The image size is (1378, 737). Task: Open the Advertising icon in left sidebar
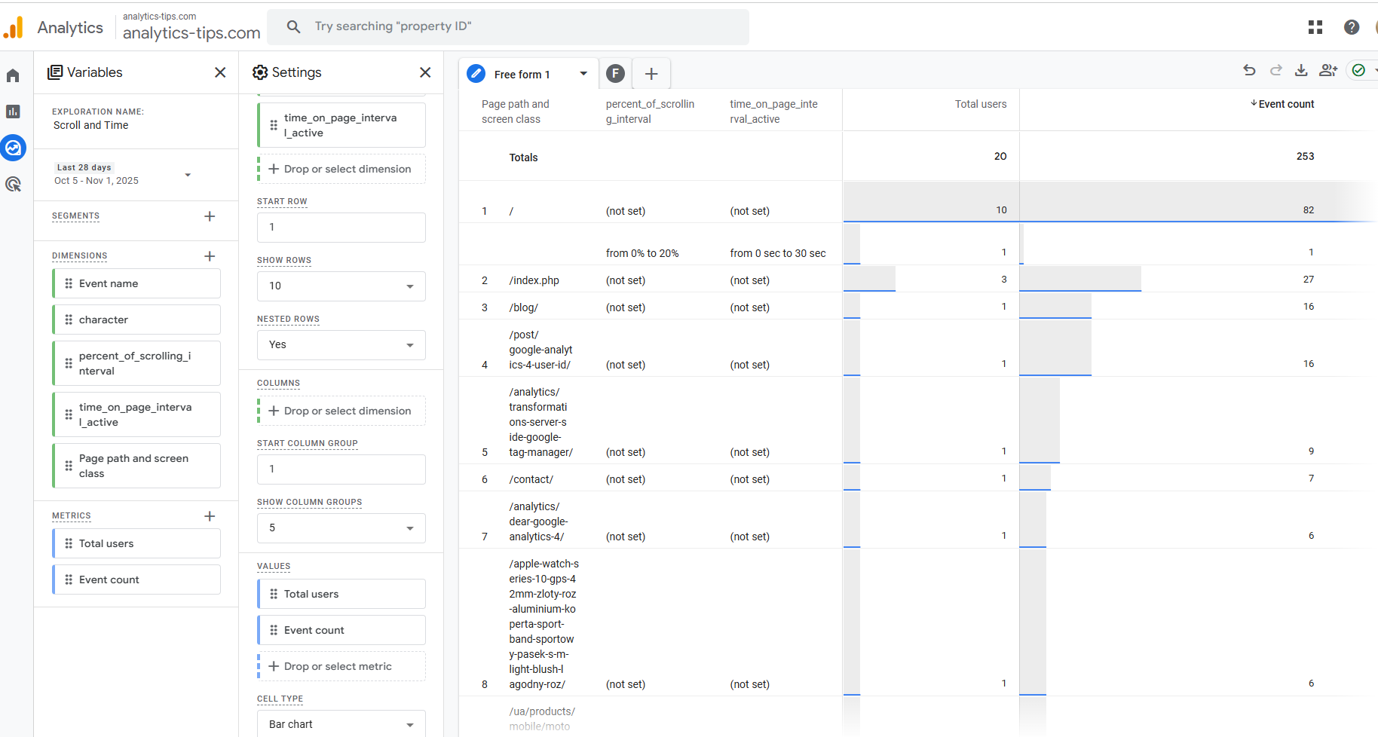(x=13, y=184)
